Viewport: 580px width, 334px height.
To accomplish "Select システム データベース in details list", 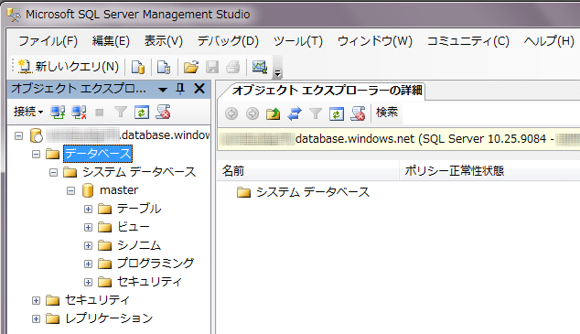I will coord(313,192).
